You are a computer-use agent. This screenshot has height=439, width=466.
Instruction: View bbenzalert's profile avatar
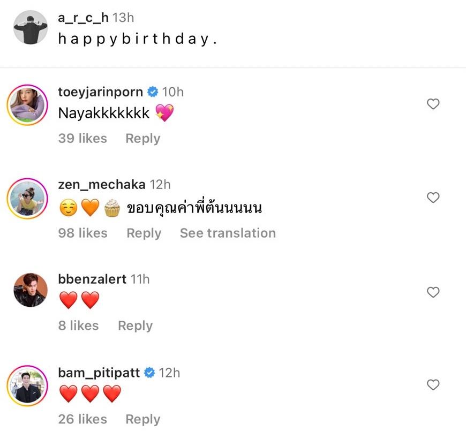[x=30, y=290]
